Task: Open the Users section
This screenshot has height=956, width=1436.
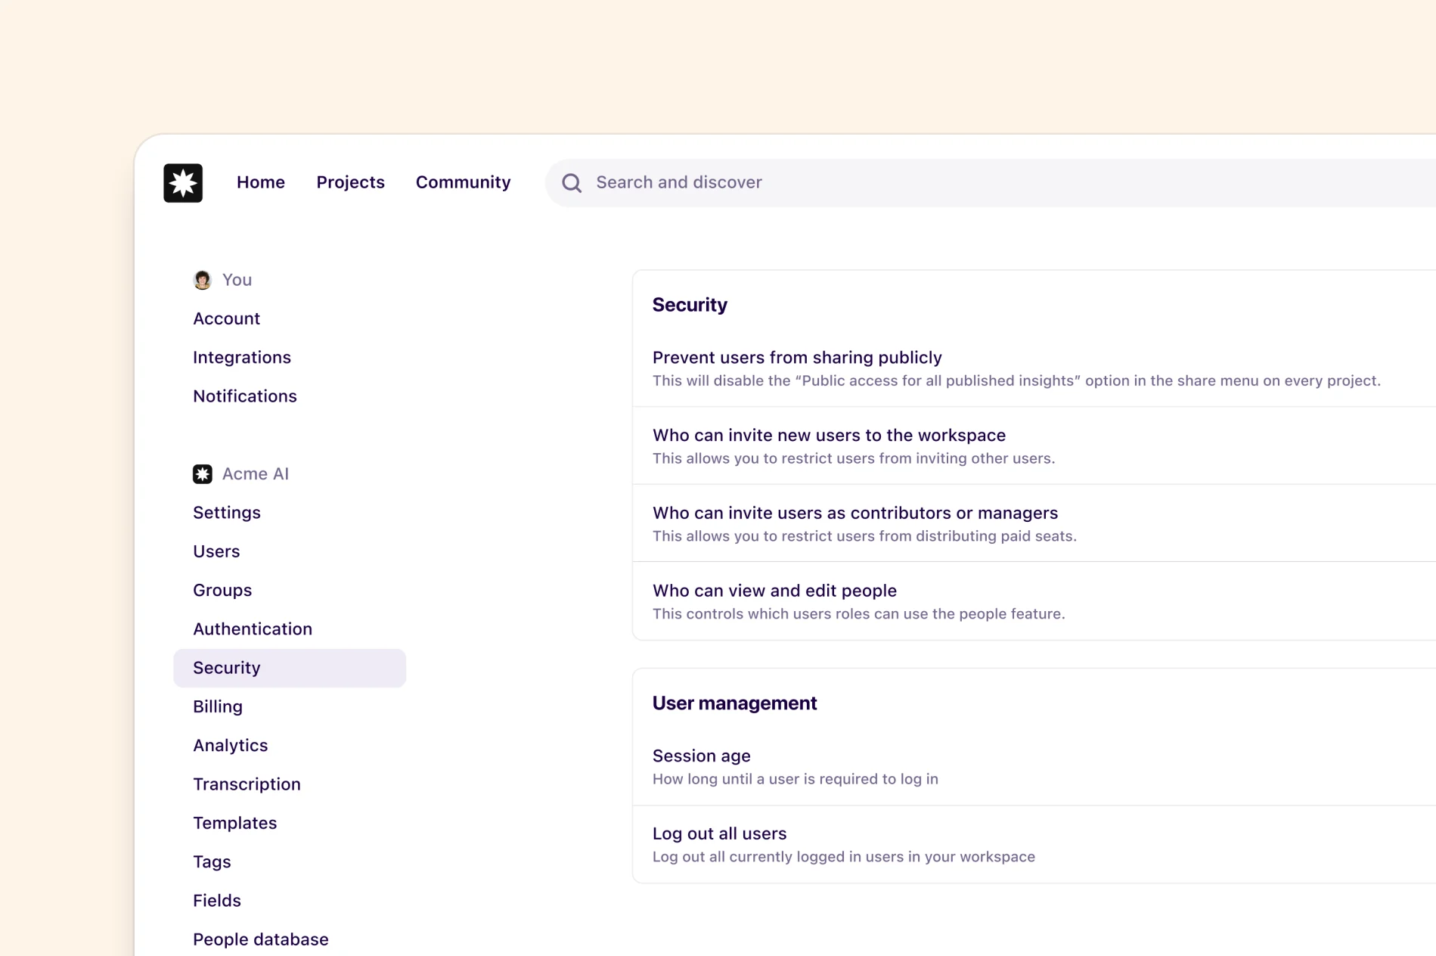Action: pos(216,551)
